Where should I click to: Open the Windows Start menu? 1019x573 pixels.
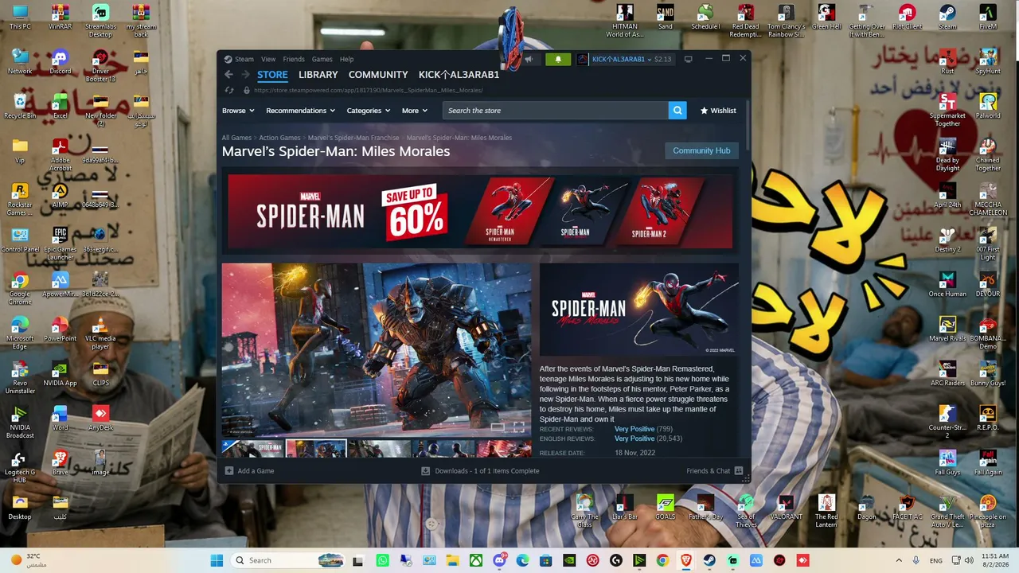[x=217, y=560]
